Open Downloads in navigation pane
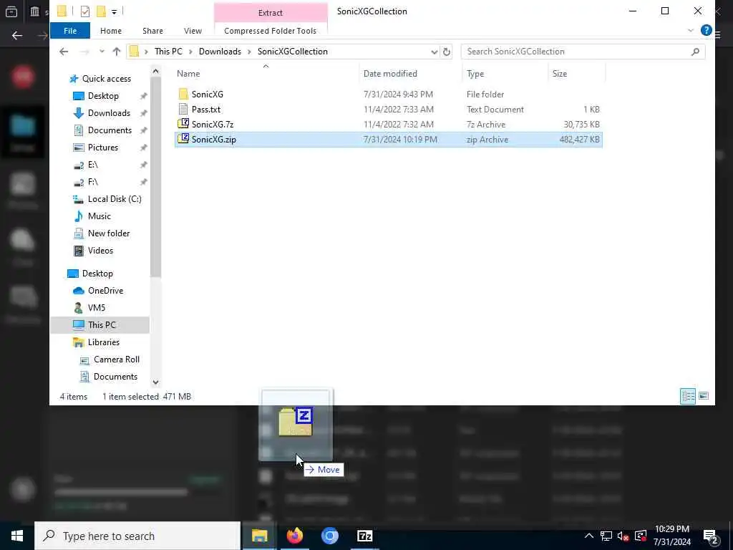Image resolution: width=733 pixels, height=550 pixels. click(x=109, y=112)
